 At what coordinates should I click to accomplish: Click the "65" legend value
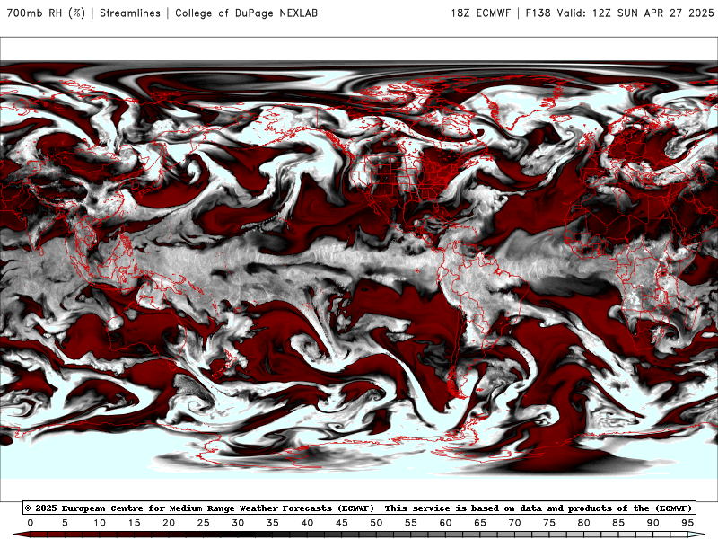tap(480, 523)
